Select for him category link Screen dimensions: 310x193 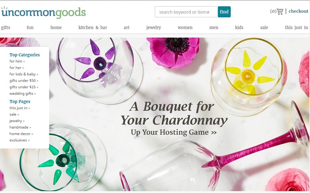17,61
